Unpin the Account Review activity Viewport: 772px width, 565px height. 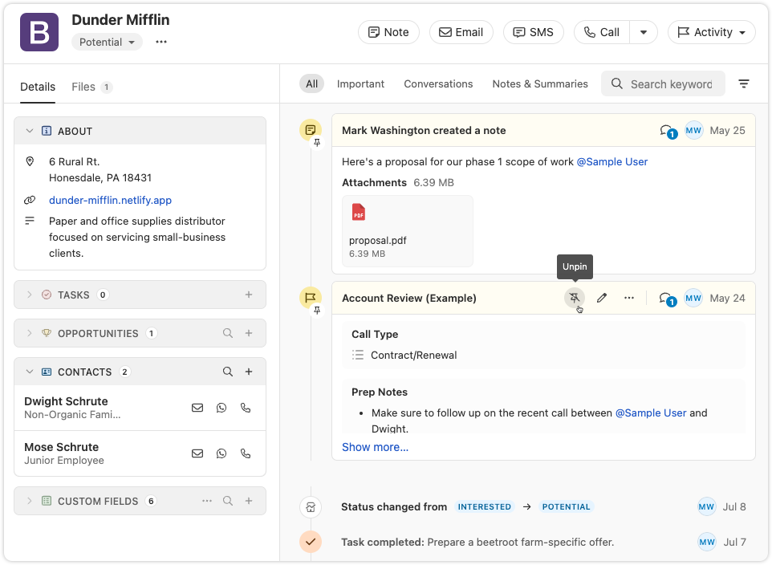coord(574,298)
